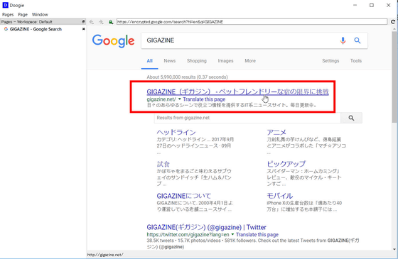Screen dimensions: 398x259
Task: Go back with the back arrow
Action: click(x=92, y=22)
